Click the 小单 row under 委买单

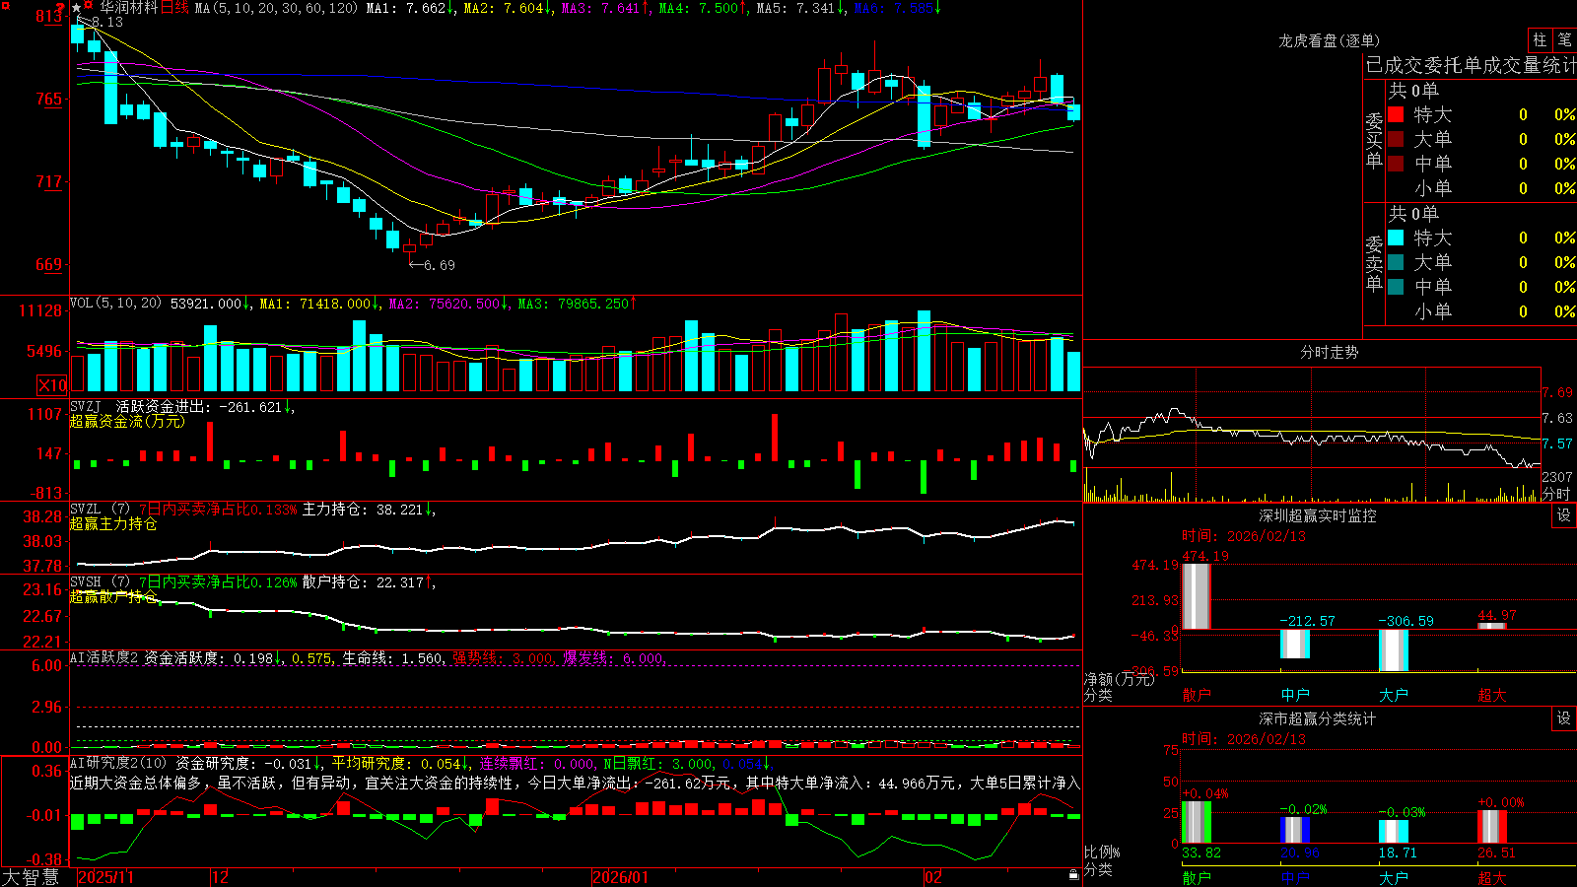click(1481, 188)
